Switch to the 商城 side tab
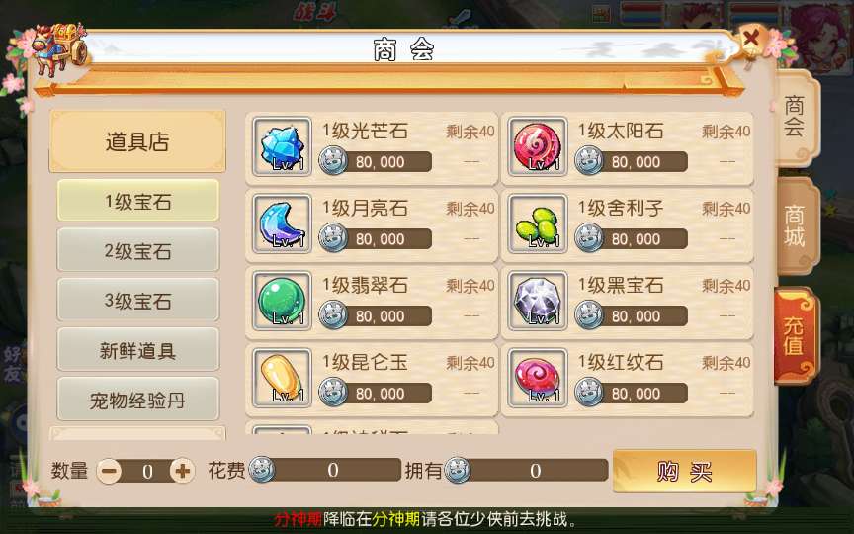The height and width of the screenshot is (534, 854). click(795, 225)
